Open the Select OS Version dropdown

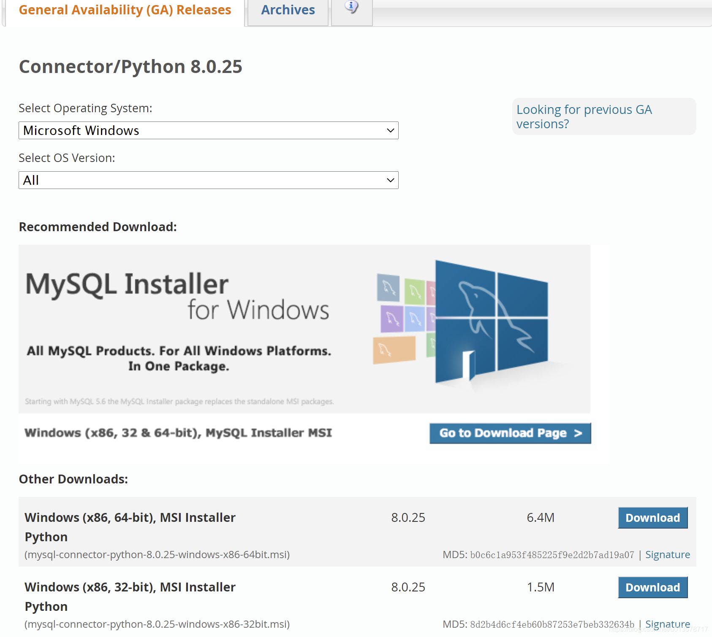point(209,180)
